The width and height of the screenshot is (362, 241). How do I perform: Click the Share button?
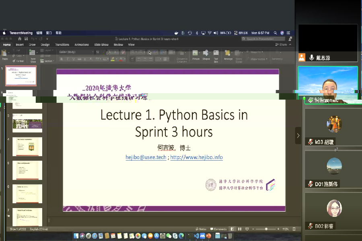[281, 45]
